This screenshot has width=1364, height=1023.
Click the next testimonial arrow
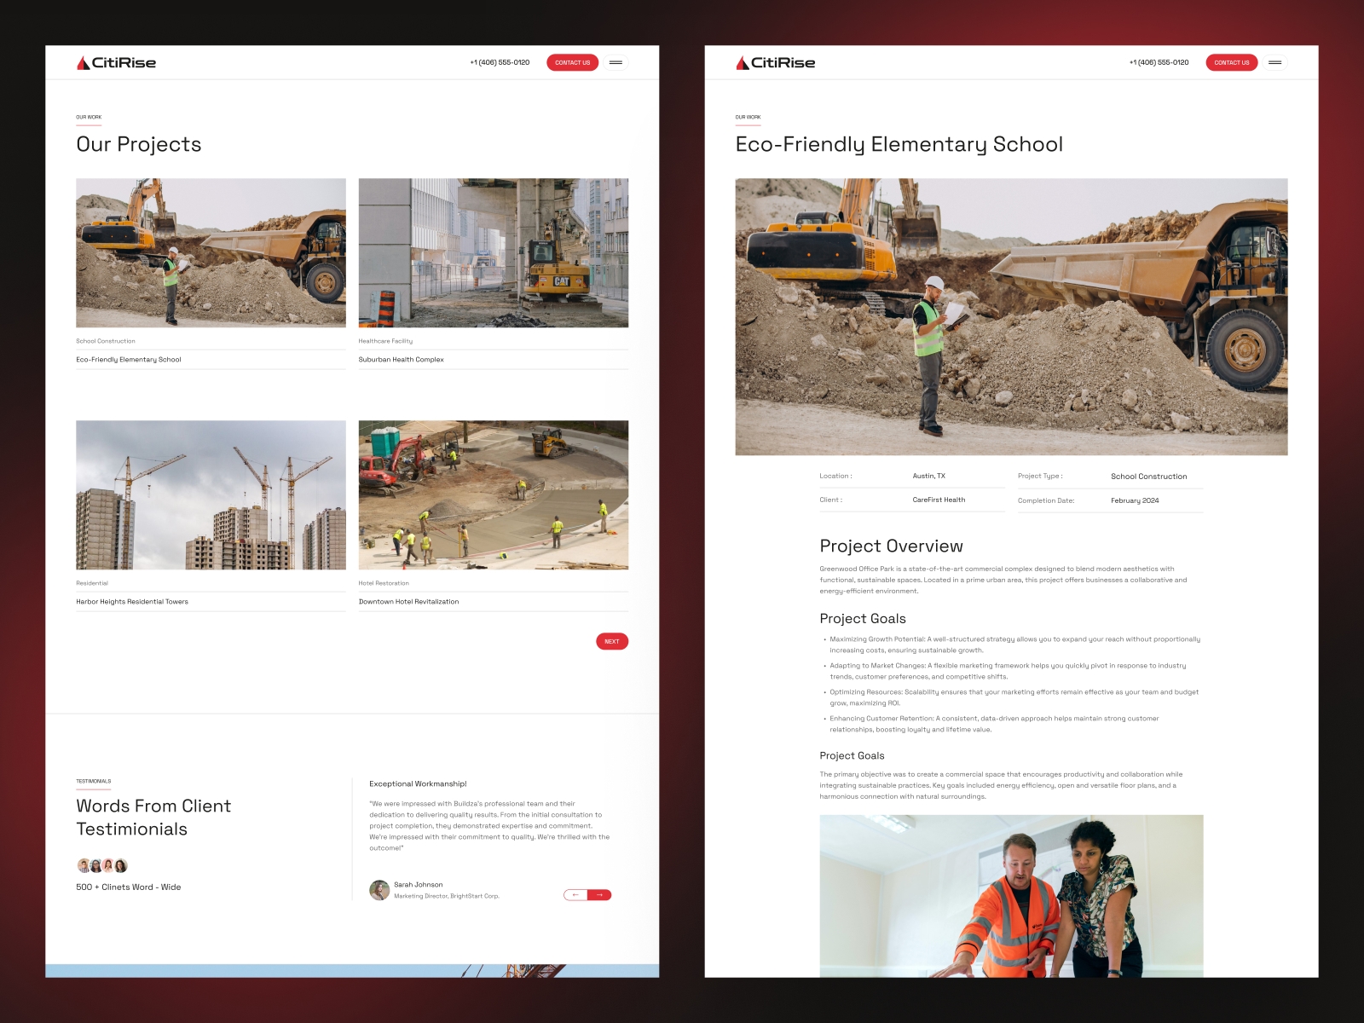[x=600, y=895]
